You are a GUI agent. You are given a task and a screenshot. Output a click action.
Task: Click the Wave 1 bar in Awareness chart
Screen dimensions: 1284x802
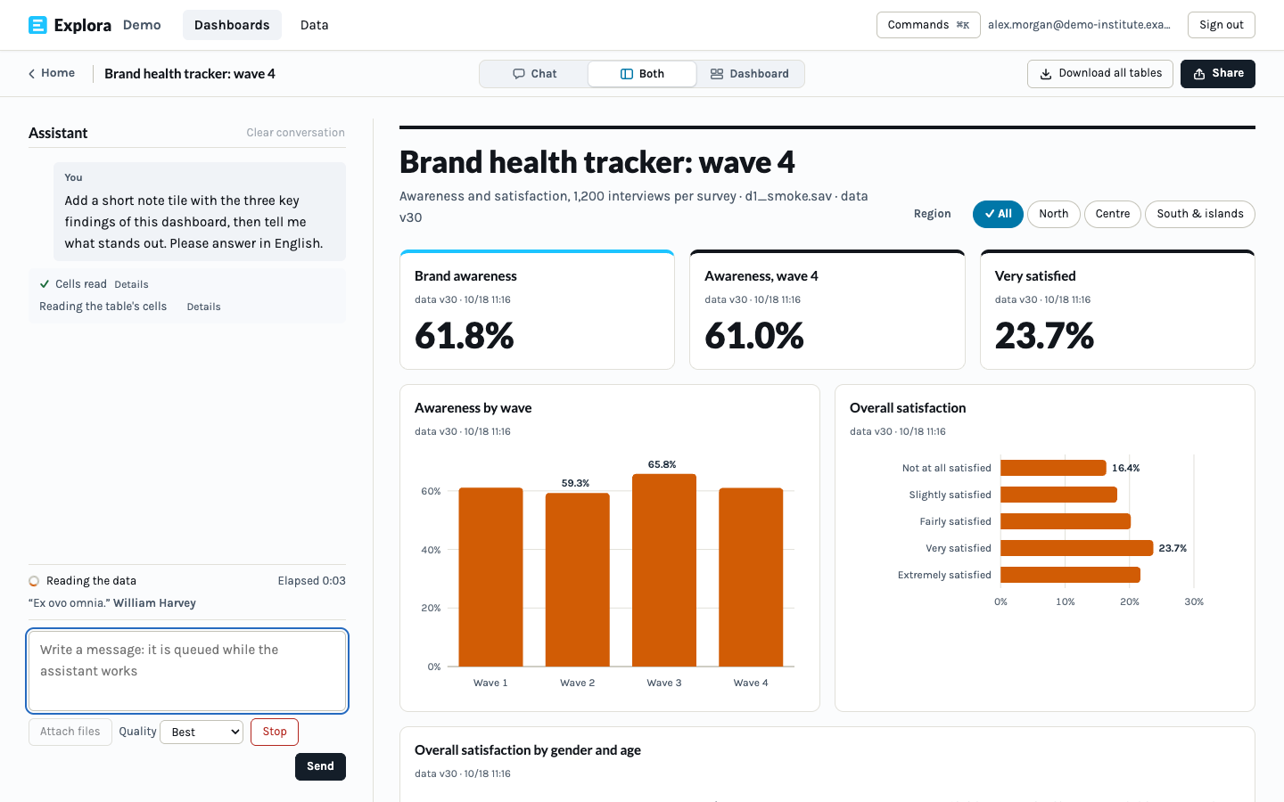click(490, 577)
